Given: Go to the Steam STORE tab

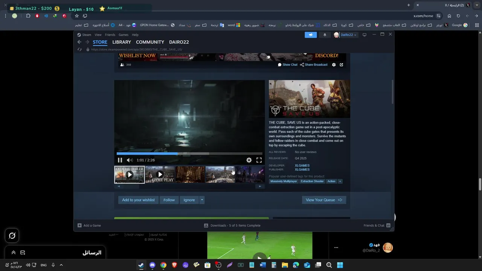Looking at the screenshot, I should (100, 42).
